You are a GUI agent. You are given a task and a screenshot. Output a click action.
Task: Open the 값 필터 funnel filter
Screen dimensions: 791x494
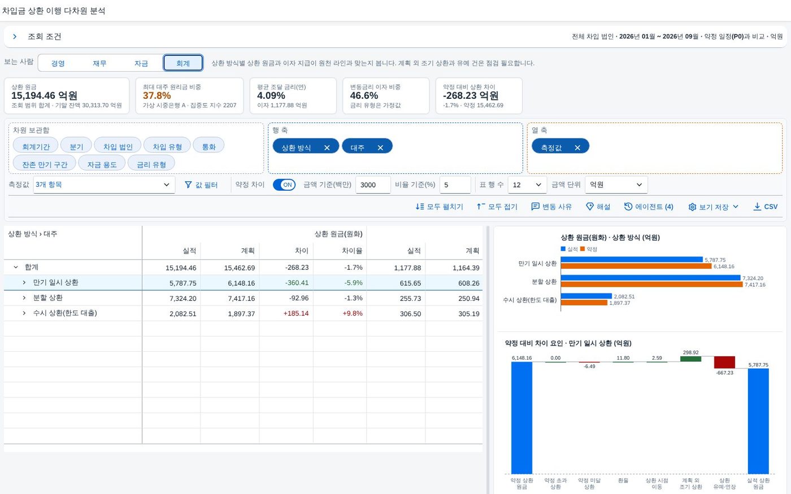201,185
